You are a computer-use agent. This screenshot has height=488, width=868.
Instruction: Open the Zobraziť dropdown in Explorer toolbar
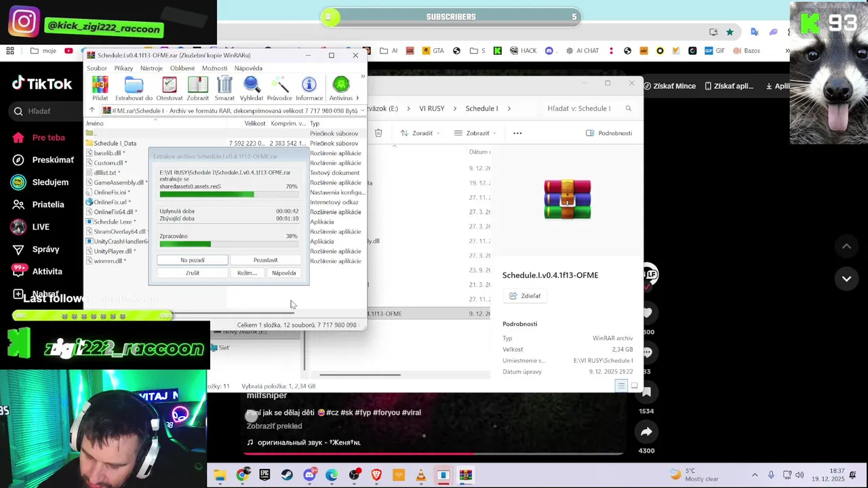coord(475,133)
